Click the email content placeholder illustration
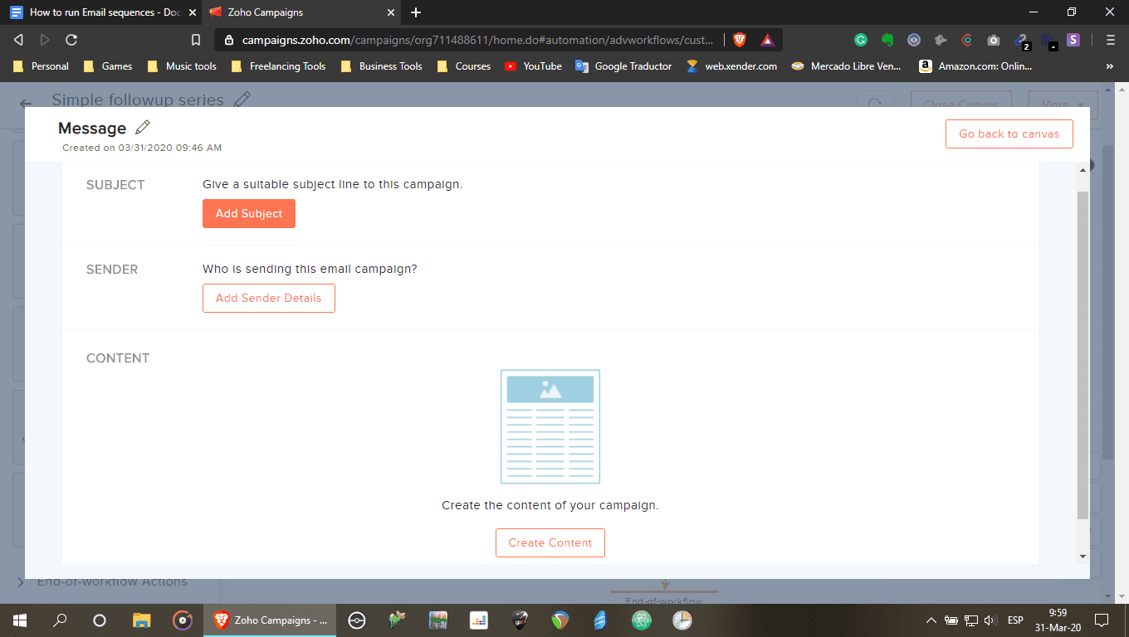Screen dimensions: 1129x637 [x=550, y=426]
